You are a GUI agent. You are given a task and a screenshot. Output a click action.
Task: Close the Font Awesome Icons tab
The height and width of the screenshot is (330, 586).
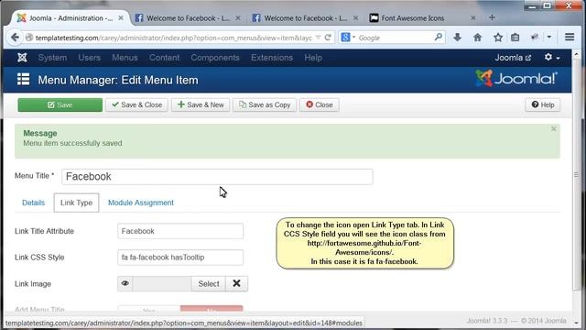tap(473, 18)
